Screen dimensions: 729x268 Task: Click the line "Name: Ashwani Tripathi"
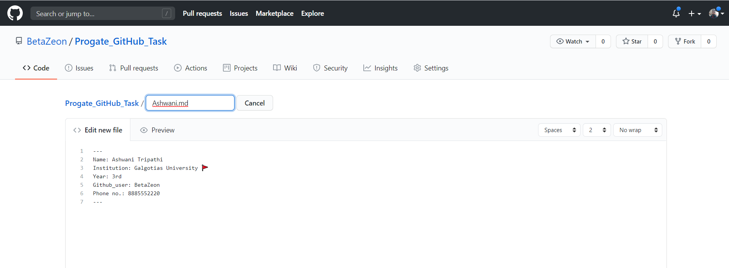[128, 159]
